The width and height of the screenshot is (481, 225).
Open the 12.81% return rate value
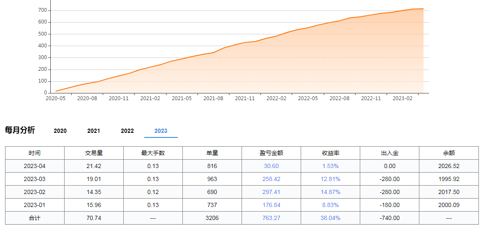coord(330,179)
